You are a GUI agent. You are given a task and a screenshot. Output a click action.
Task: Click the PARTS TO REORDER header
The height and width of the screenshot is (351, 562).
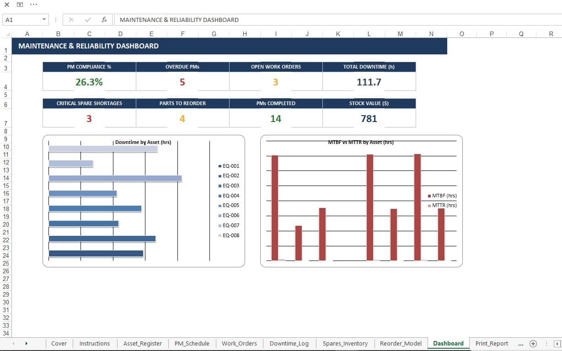click(x=182, y=103)
